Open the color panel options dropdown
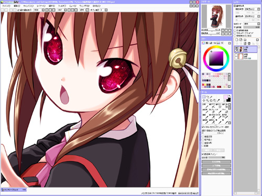The image size is (262, 196). click(x=230, y=43)
